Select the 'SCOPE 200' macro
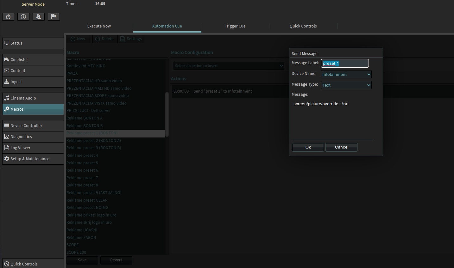 116,252
